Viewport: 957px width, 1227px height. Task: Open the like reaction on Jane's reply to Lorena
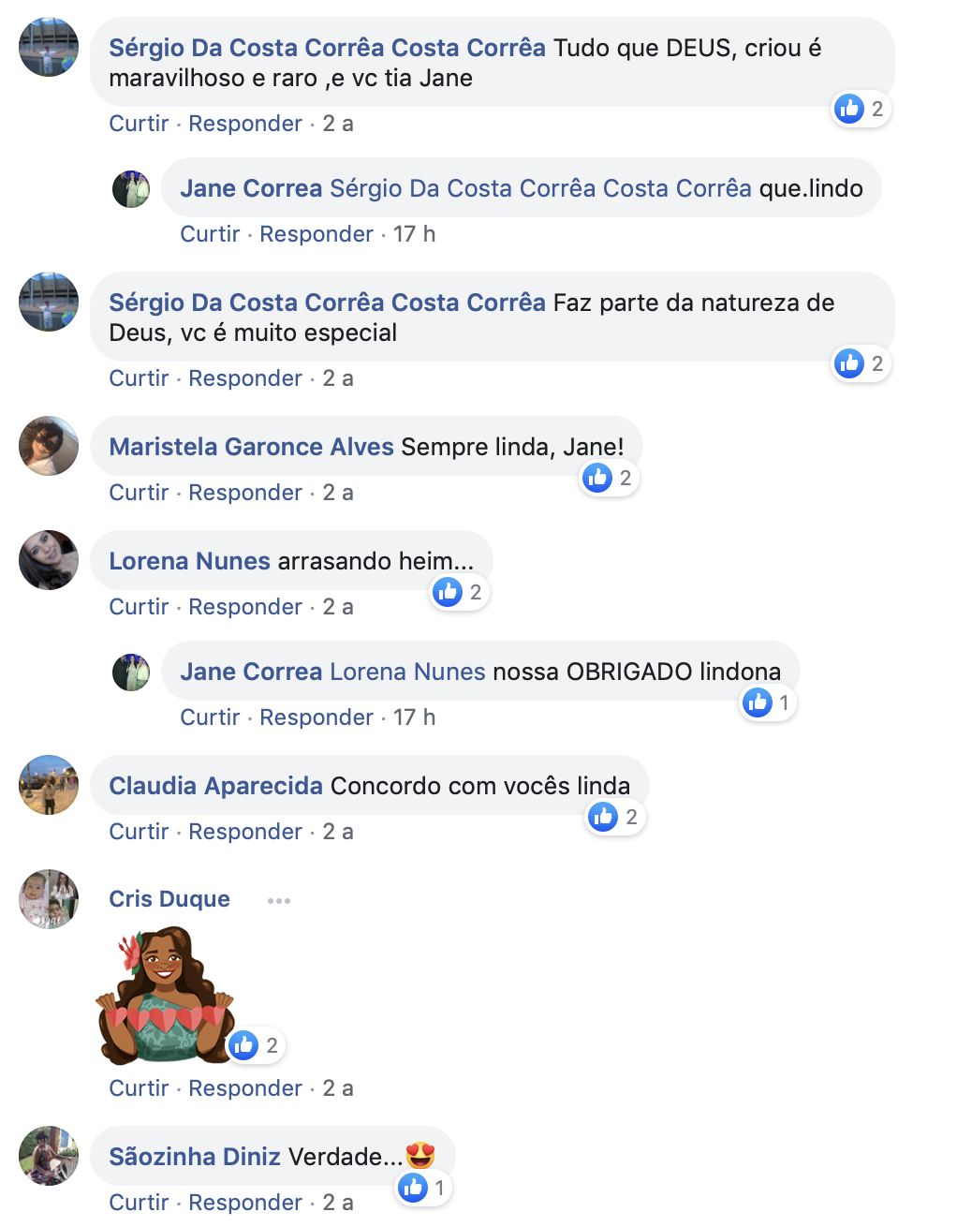[x=768, y=702]
